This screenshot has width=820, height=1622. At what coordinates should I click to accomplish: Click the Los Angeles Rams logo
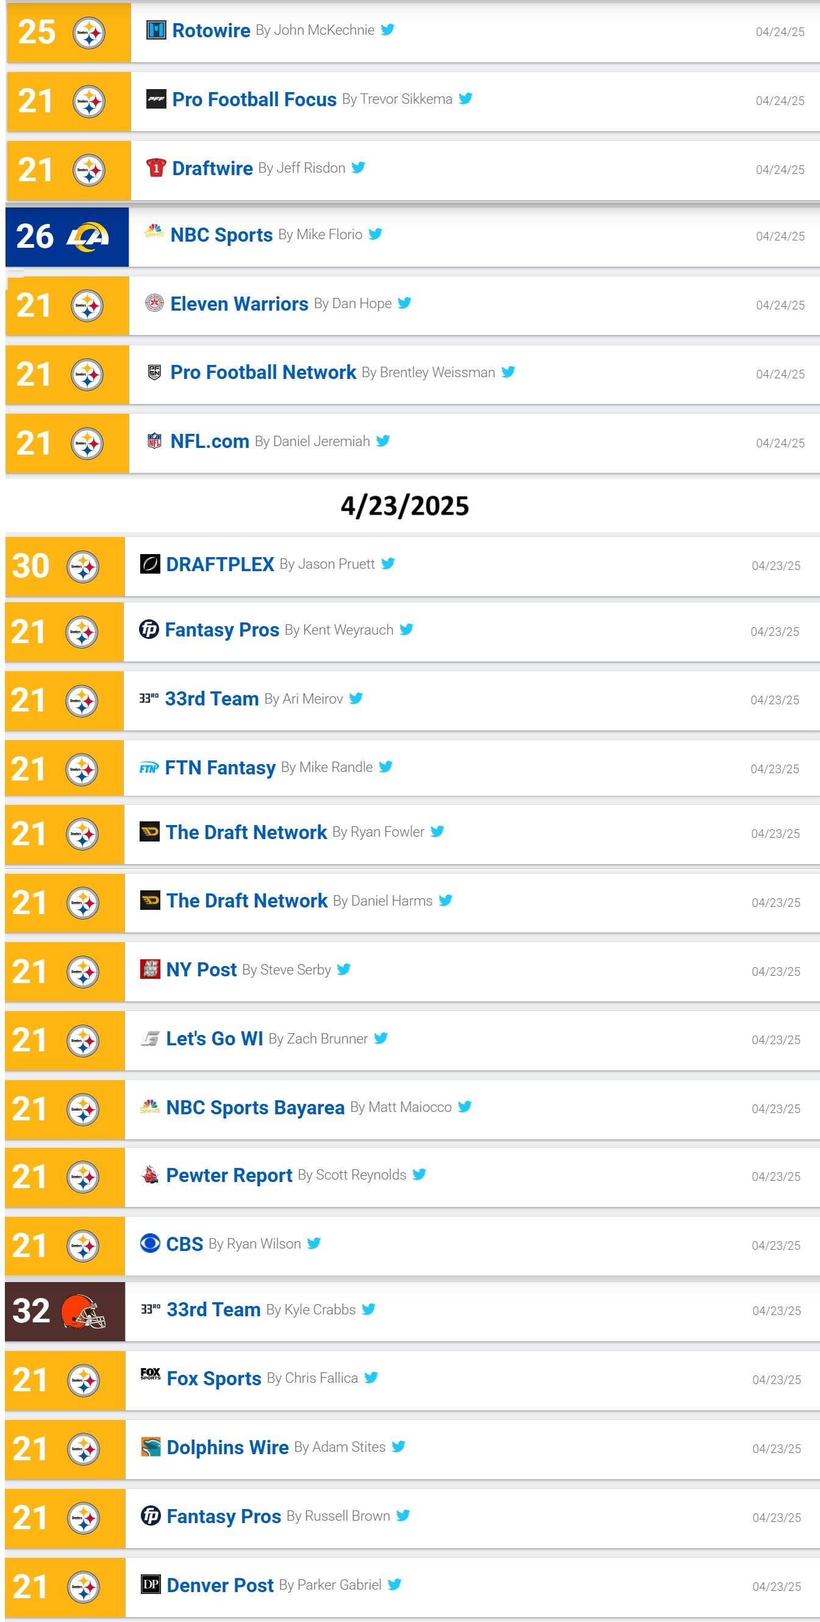pos(88,237)
